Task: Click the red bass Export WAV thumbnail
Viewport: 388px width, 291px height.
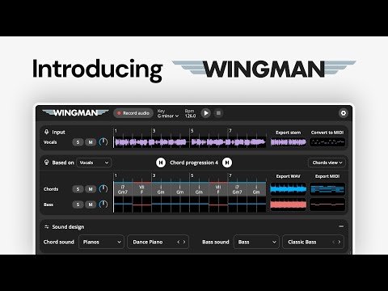Action: [x=289, y=205]
